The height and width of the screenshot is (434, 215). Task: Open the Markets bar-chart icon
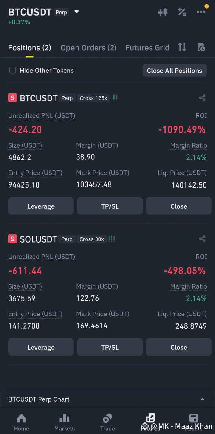(64, 418)
